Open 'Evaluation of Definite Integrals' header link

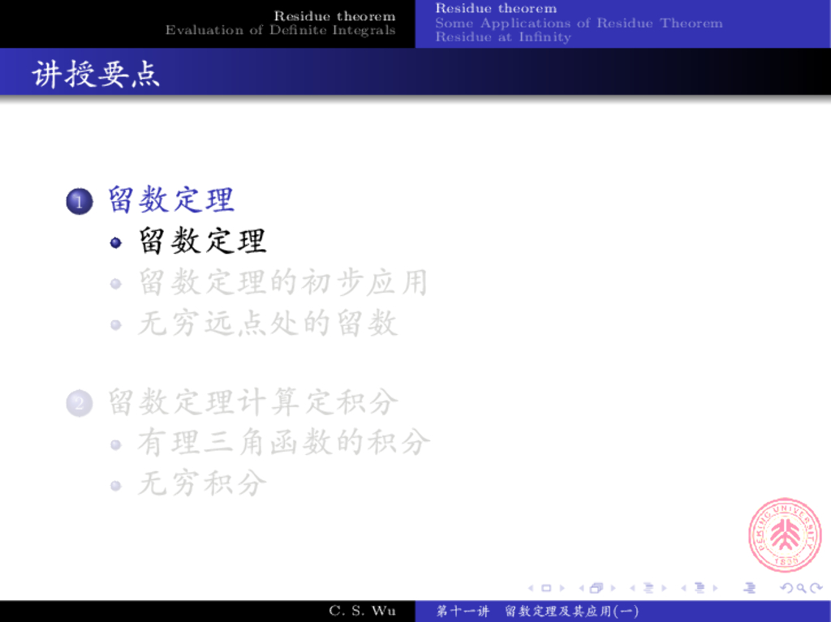pos(280,30)
